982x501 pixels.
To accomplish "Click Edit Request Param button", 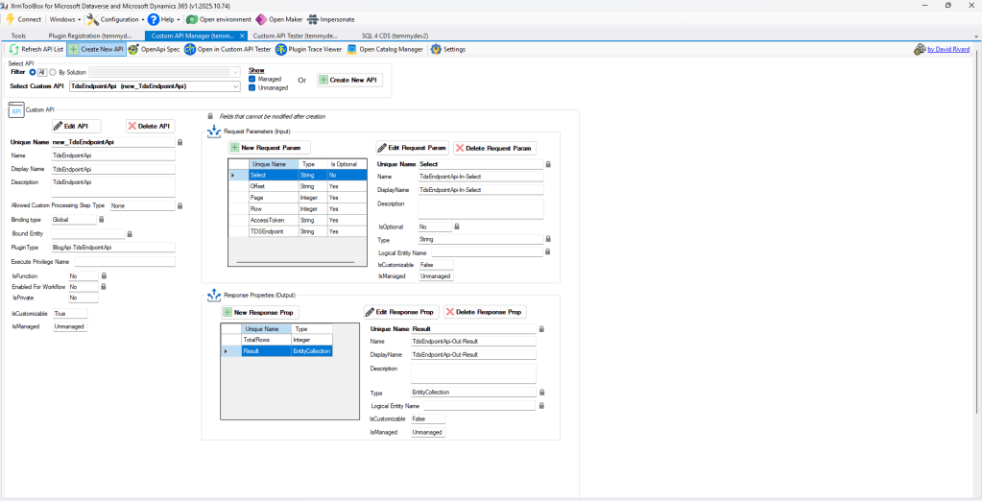I will coord(413,148).
